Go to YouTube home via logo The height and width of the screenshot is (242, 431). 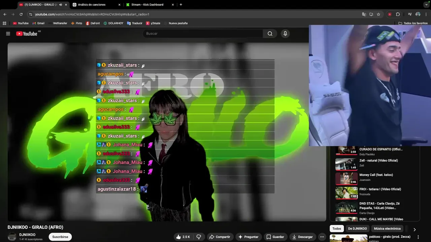27,34
